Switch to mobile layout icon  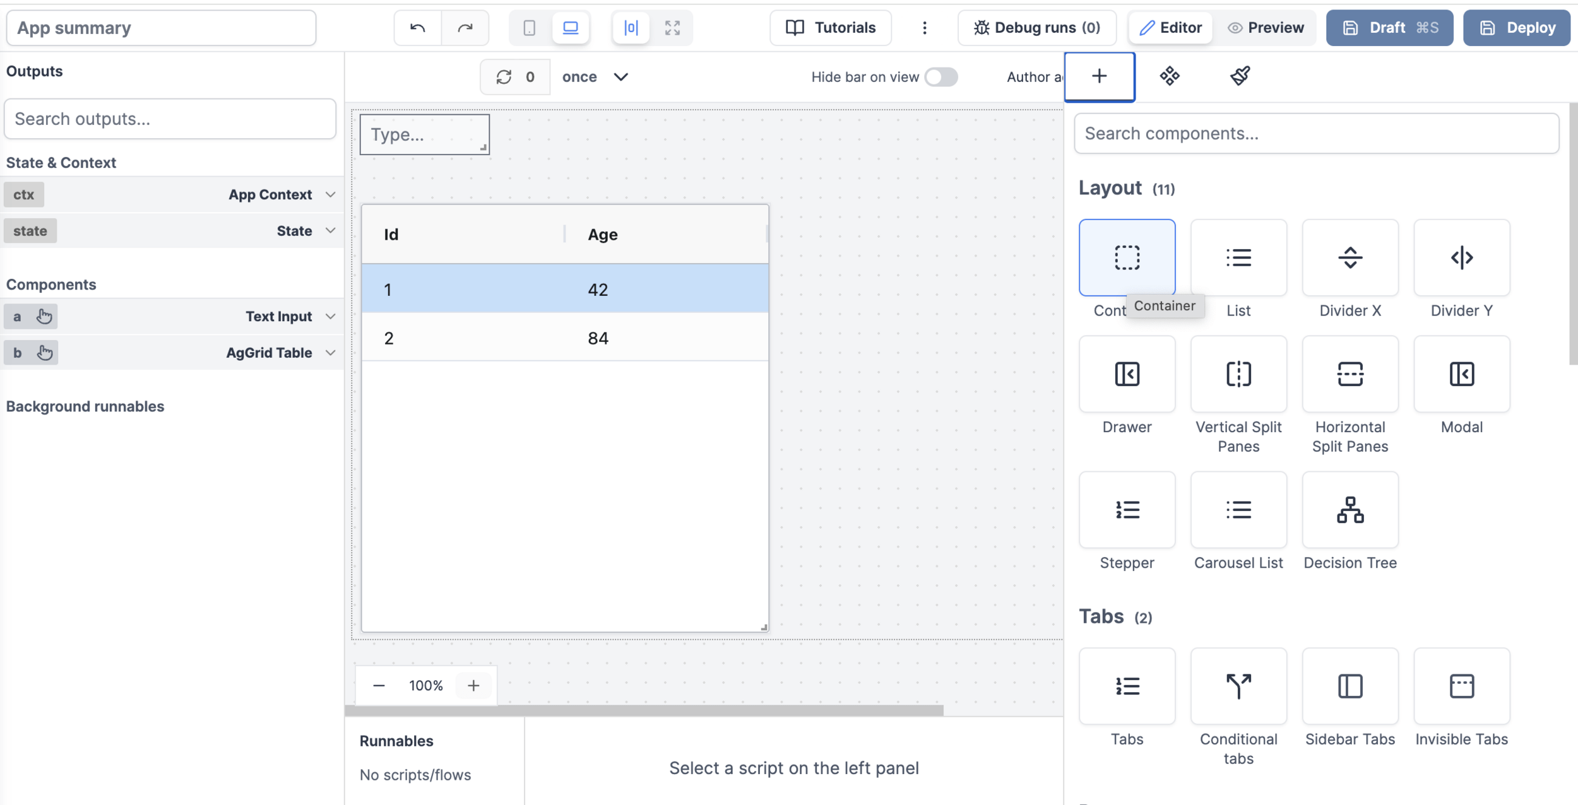tap(529, 28)
